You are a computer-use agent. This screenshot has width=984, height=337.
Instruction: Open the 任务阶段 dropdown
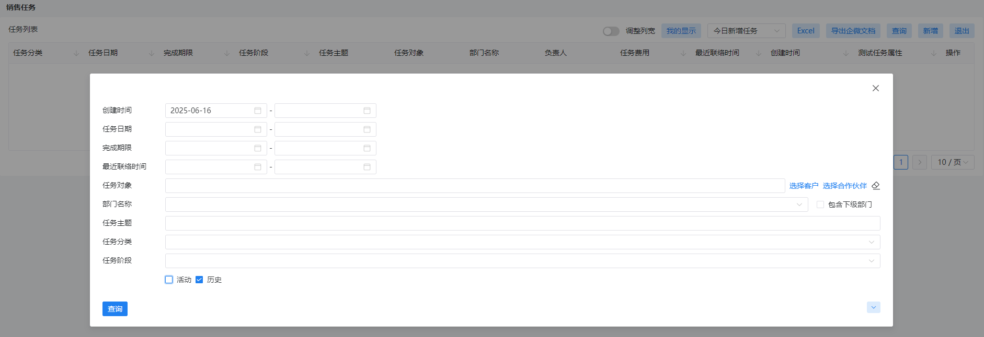point(523,261)
